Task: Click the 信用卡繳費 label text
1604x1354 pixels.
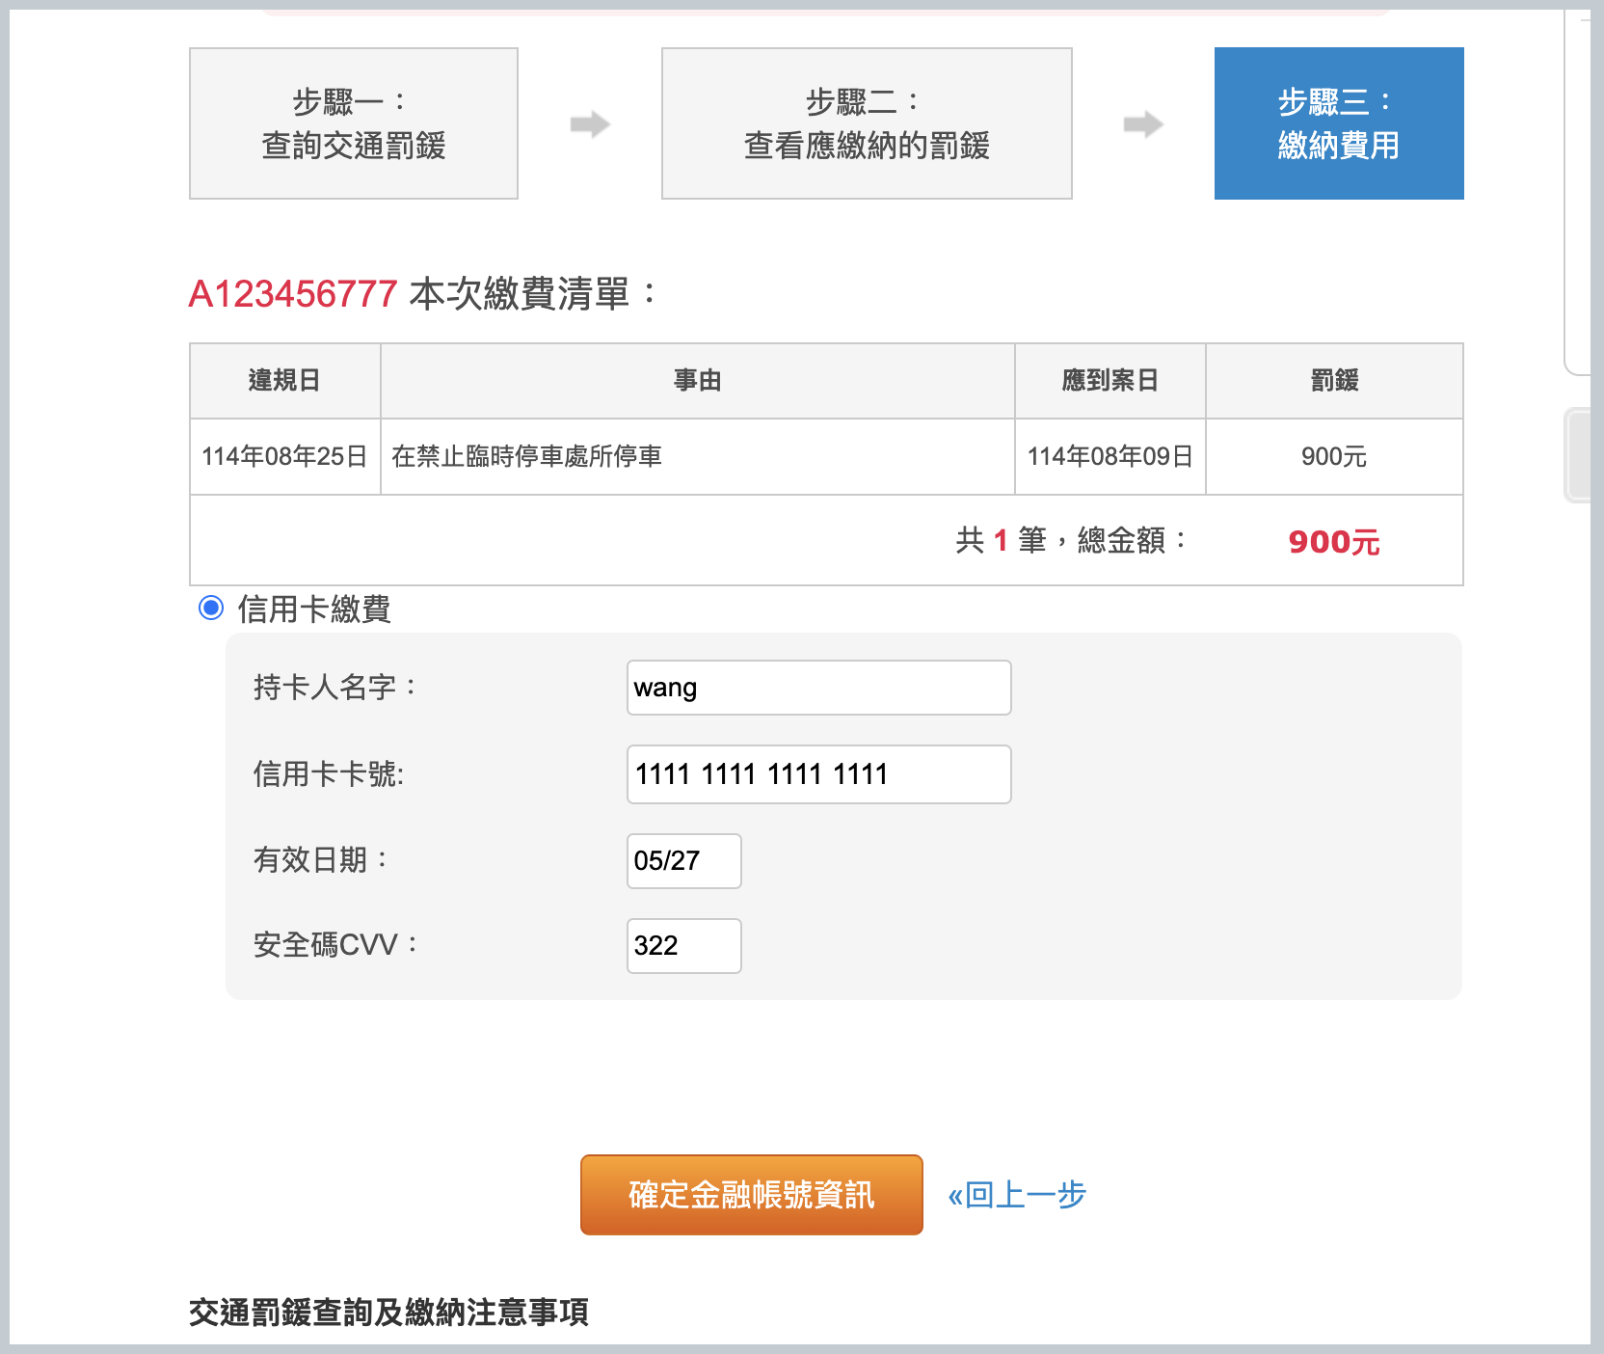Action: (313, 609)
